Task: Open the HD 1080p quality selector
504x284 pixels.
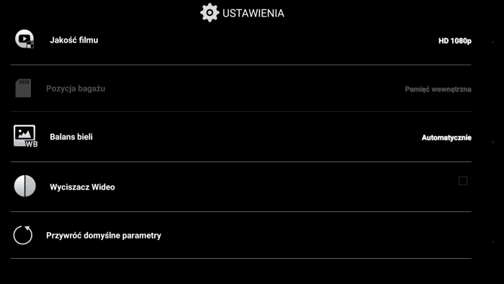Action: (455, 41)
